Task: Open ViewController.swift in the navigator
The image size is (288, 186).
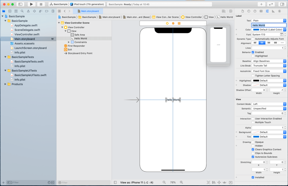Action: pos(27,34)
